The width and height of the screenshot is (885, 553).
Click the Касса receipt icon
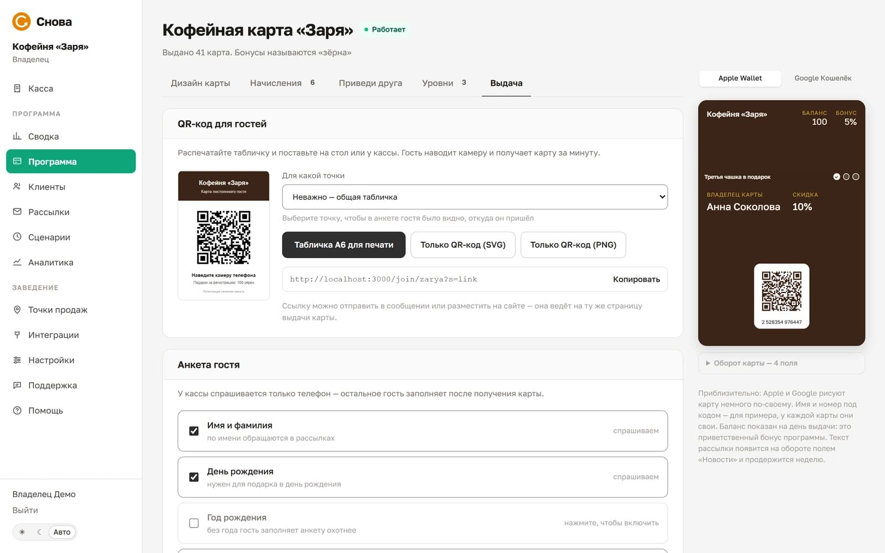pyautogui.click(x=17, y=88)
